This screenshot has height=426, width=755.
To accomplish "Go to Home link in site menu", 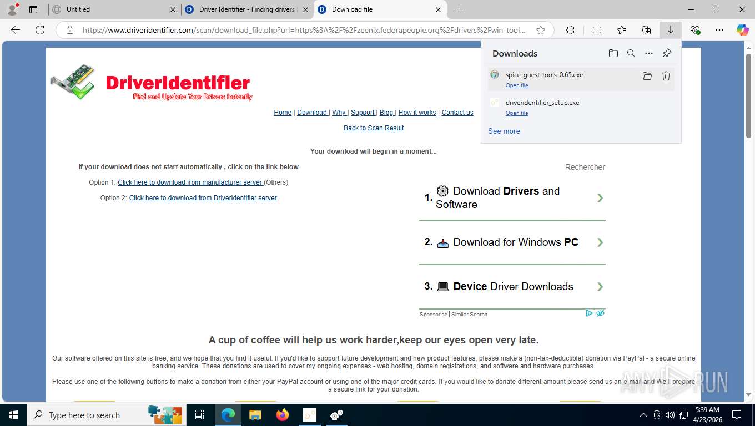I will [283, 113].
